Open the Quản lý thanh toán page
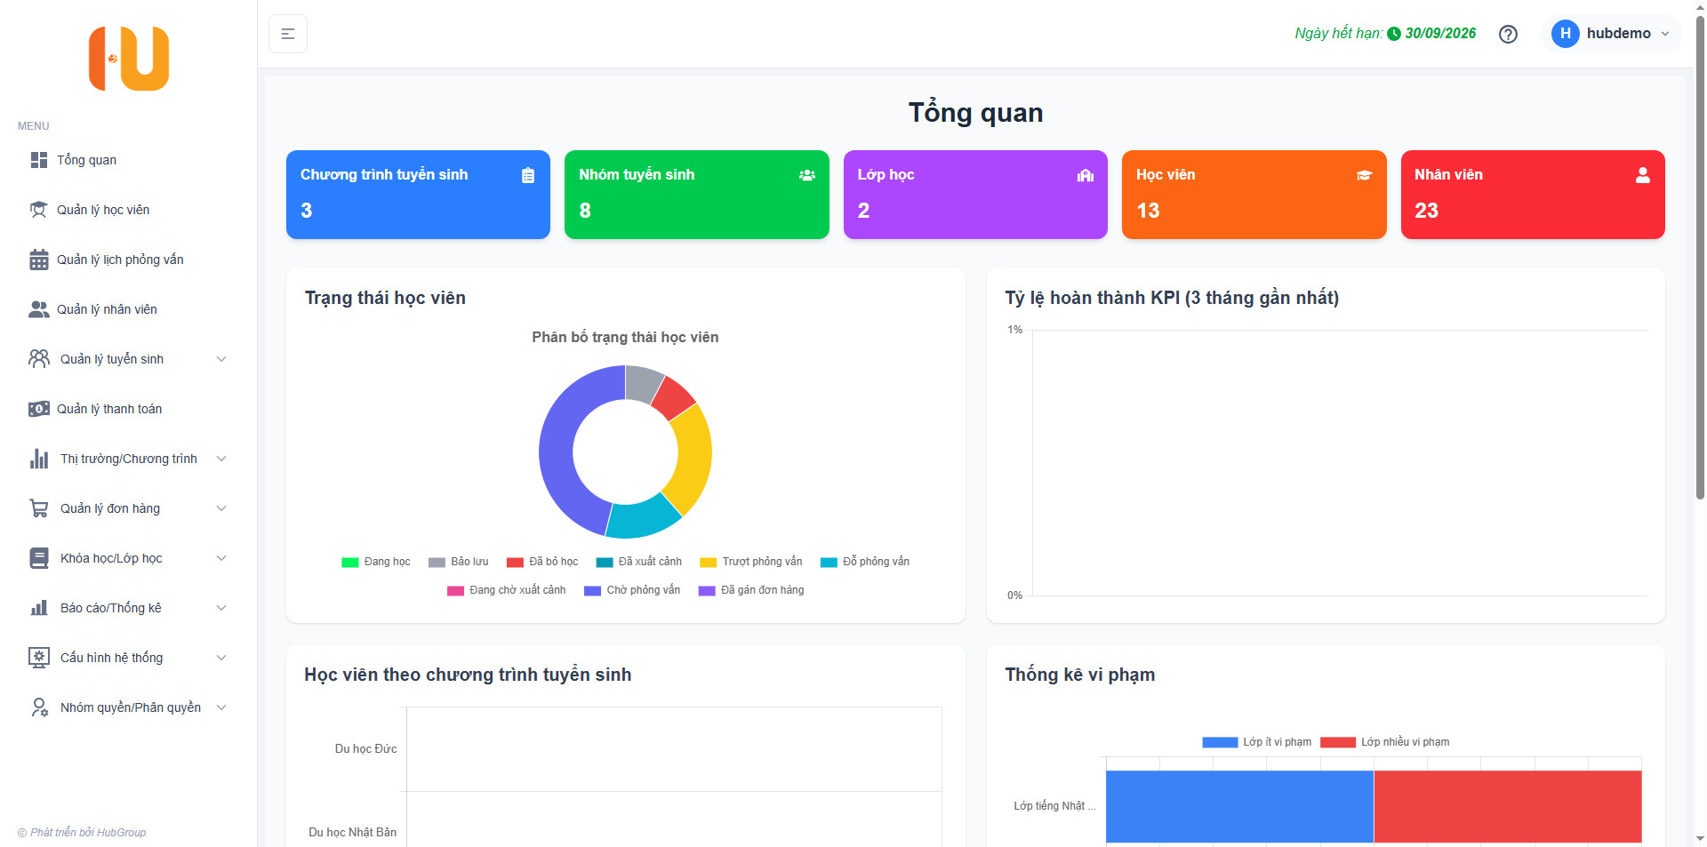 pyautogui.click(x=109, y=409)
